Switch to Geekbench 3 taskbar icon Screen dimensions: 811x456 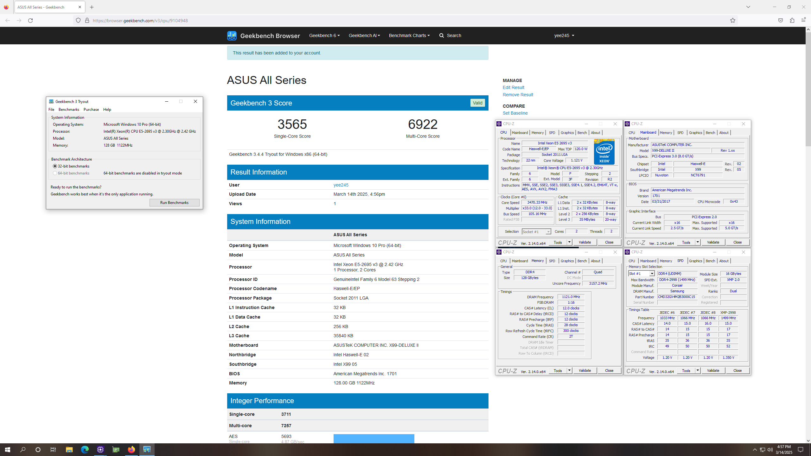[147, 450]
